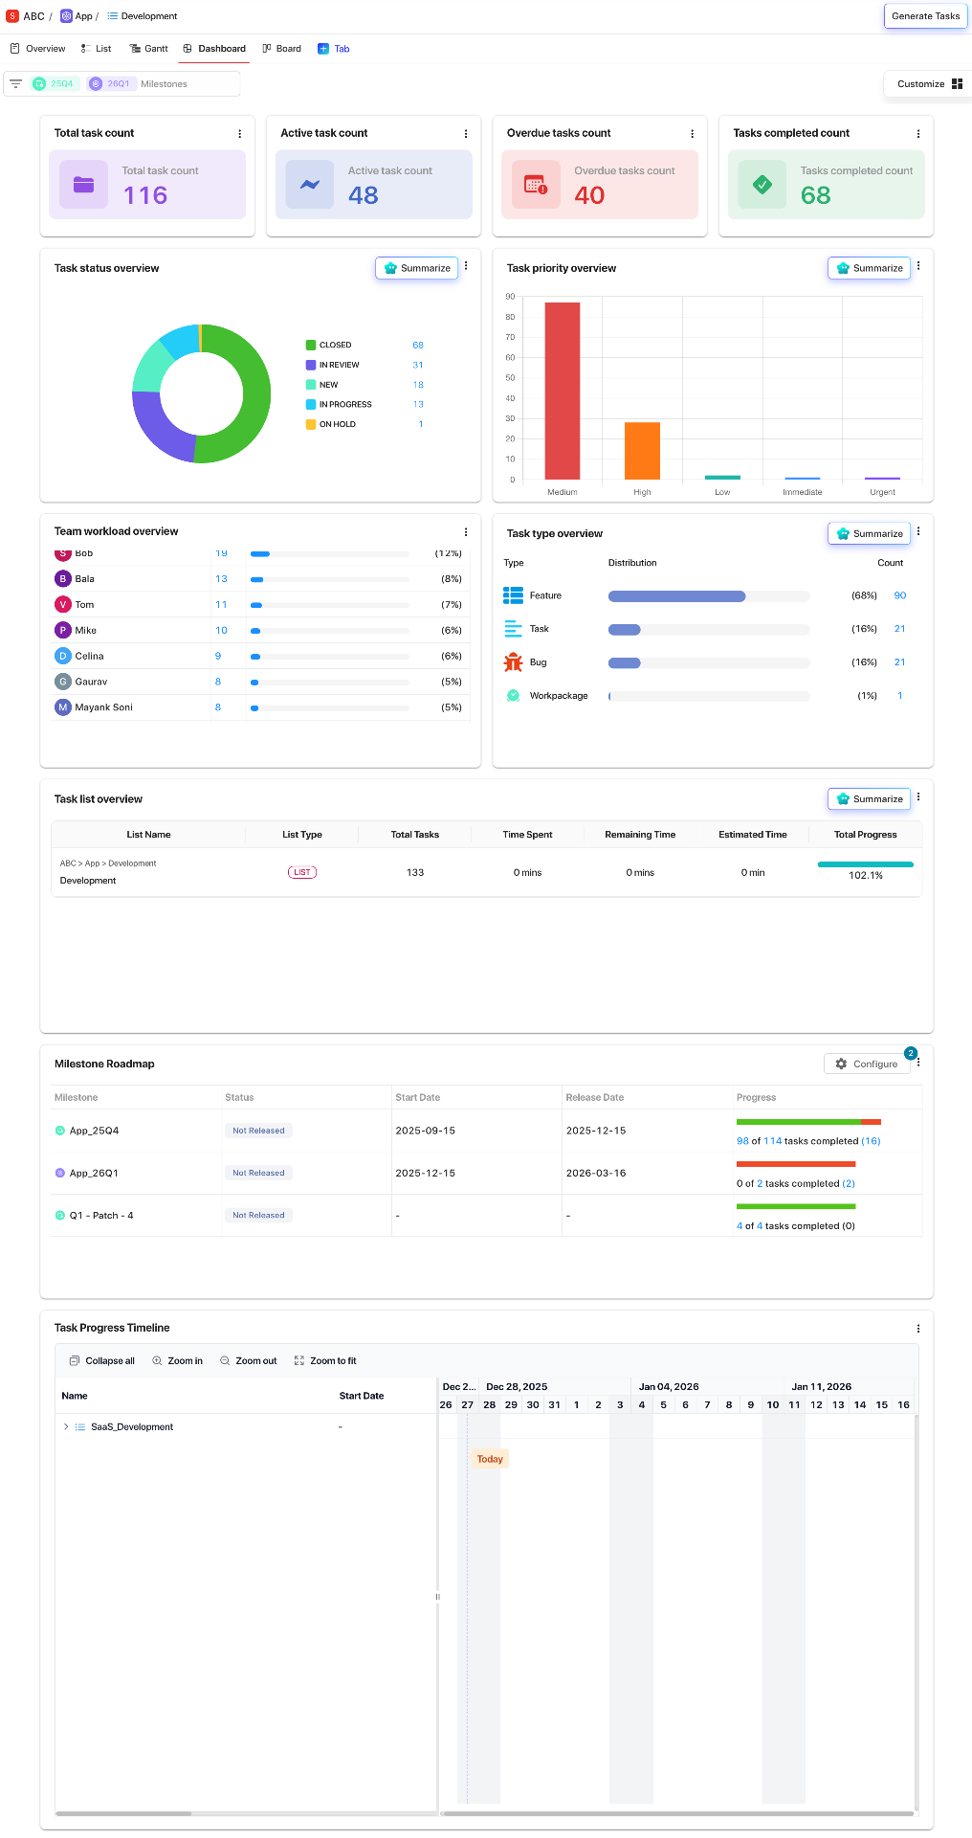Click the Development breadcrumb
The width and height of the screenshot is (972, 1838).
point(143,16)
